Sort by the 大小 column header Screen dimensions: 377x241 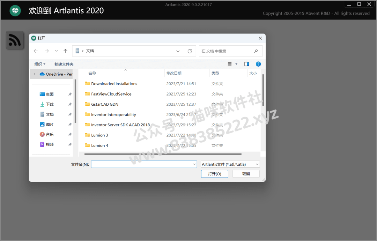pos(254,73)
